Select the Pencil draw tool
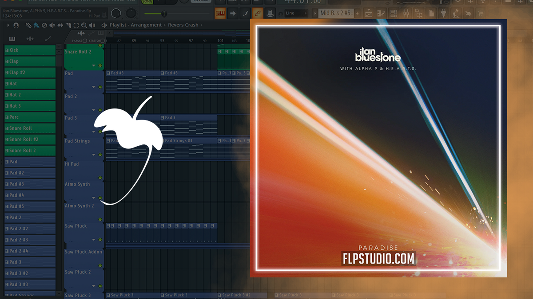 click(x=28, y=25)
